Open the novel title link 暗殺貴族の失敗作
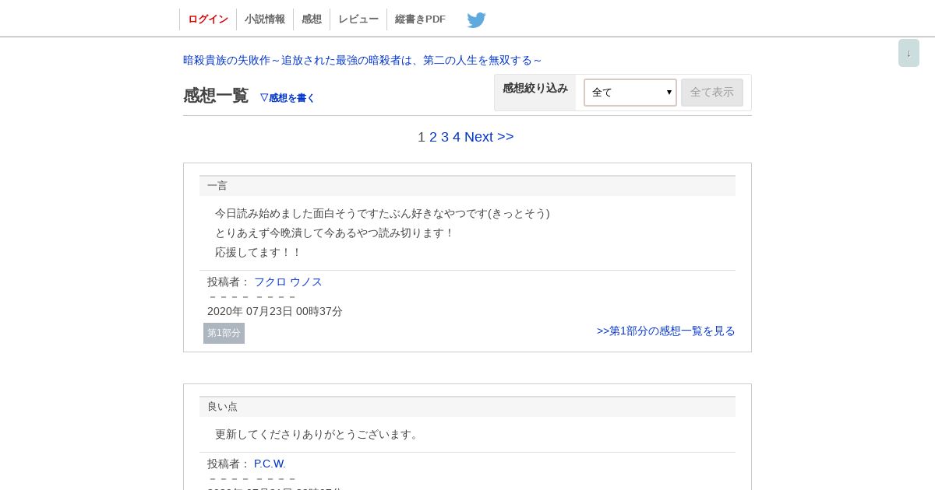Viewport: 935px width, 490px height. pyautogui.click(x=362, y=60)
